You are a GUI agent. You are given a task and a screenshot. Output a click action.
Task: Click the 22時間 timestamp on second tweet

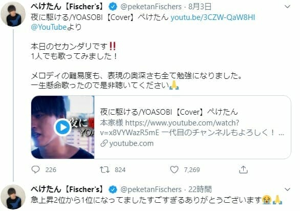(x=200, y=189)
